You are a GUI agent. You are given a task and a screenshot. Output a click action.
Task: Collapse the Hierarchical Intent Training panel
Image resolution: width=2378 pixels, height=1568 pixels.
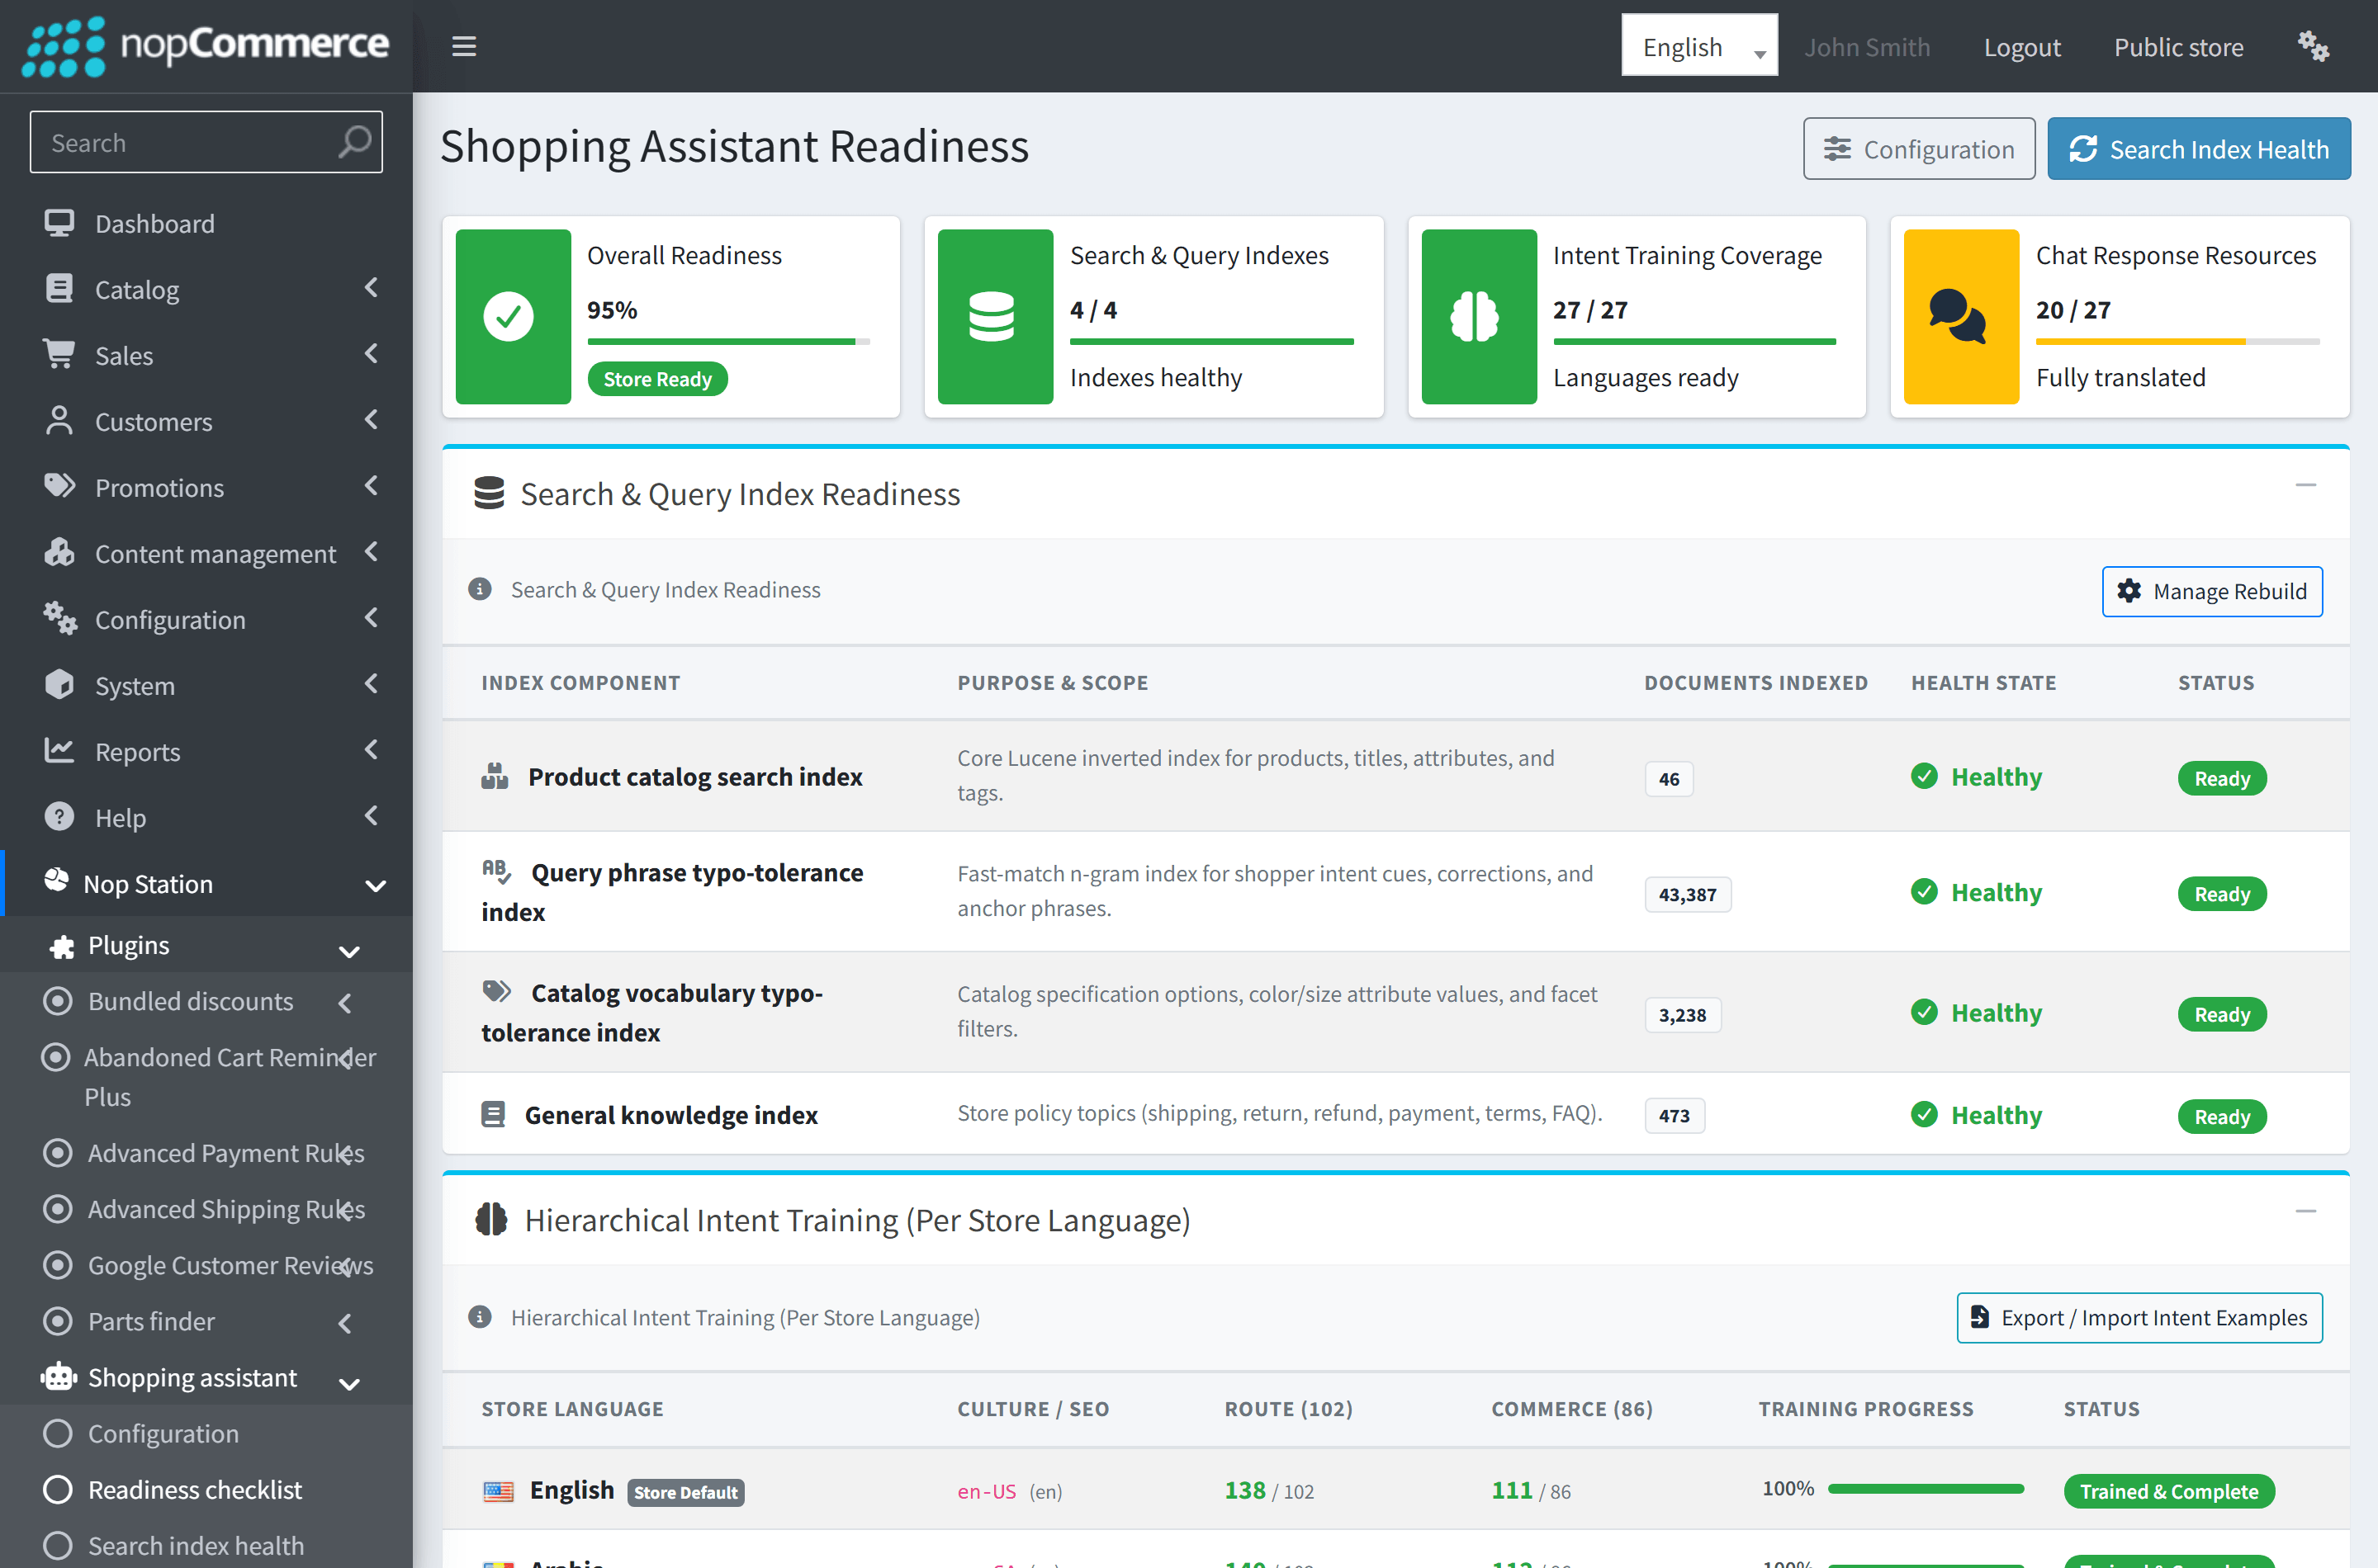tap(2306, 1211)
